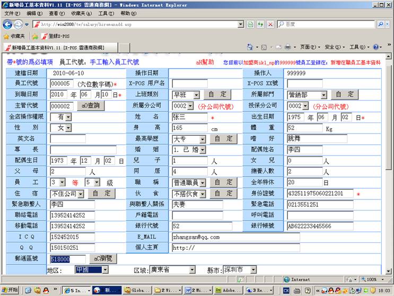Click the Home icon in command bar
The height and width of the screenshot is (296, 394).
click(x=250, y=47)
